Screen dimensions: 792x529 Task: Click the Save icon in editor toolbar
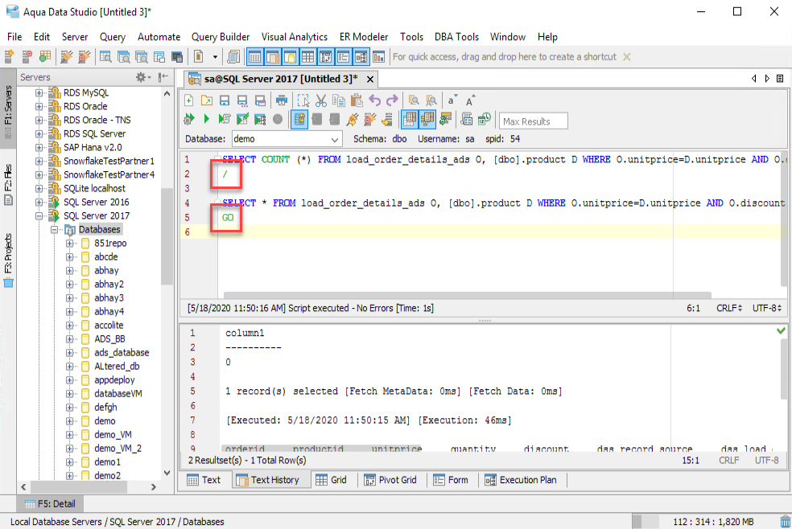[x=225, y=100]
